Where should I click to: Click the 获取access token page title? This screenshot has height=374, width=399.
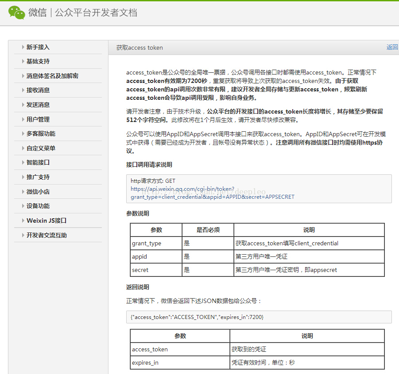point(139,47)
